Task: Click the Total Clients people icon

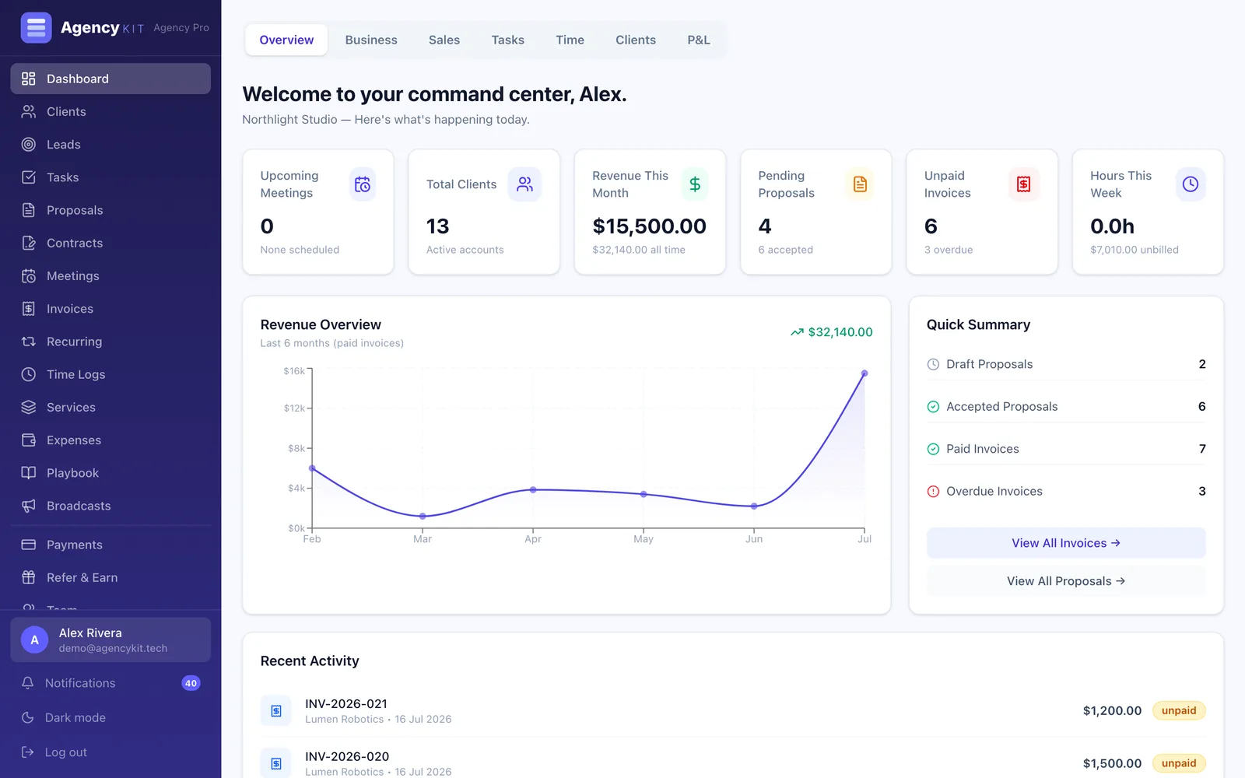Action: click(x=525, y=184)
